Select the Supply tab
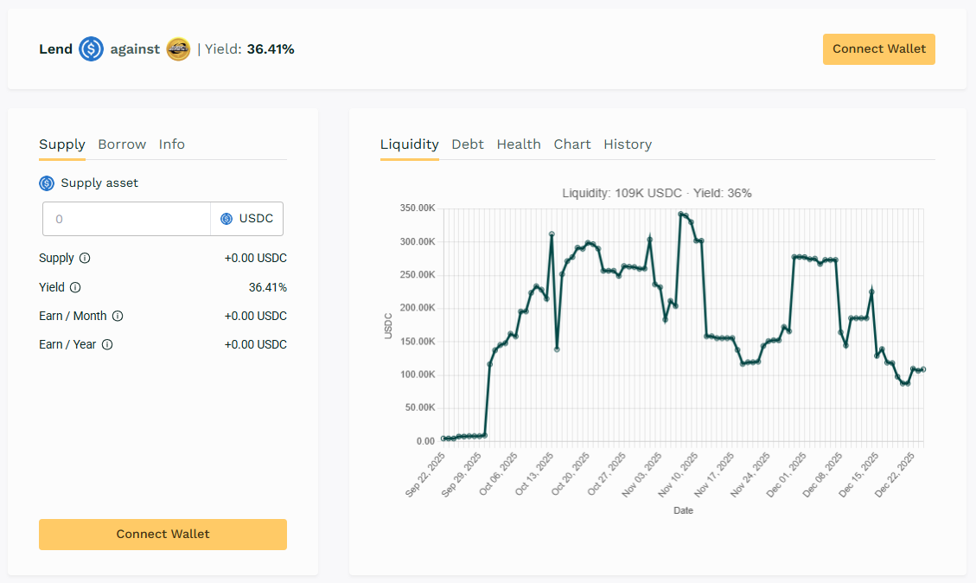Viewport: 976px width, 583px height. pos(62,144)
